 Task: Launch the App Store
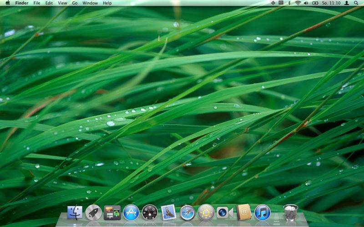[131, 212]
